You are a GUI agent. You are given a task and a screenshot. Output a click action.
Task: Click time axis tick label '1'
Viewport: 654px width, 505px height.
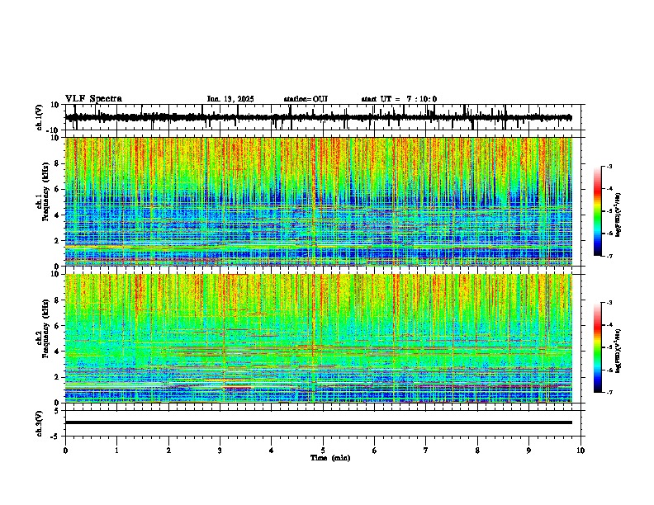(x=116, y=451)
